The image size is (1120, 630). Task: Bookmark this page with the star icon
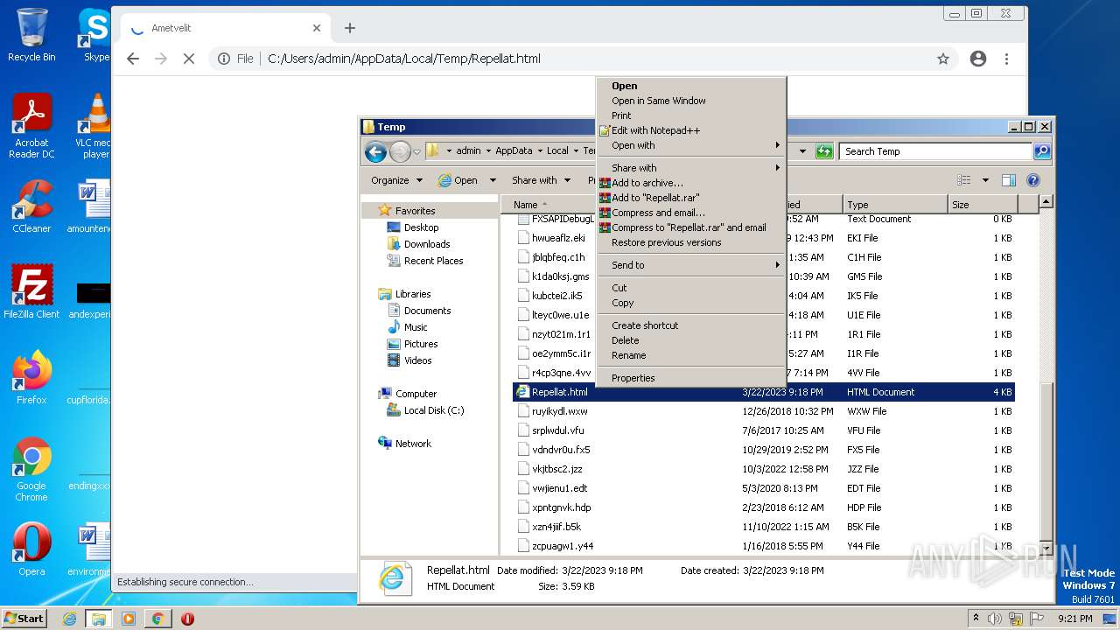point(943,59)
